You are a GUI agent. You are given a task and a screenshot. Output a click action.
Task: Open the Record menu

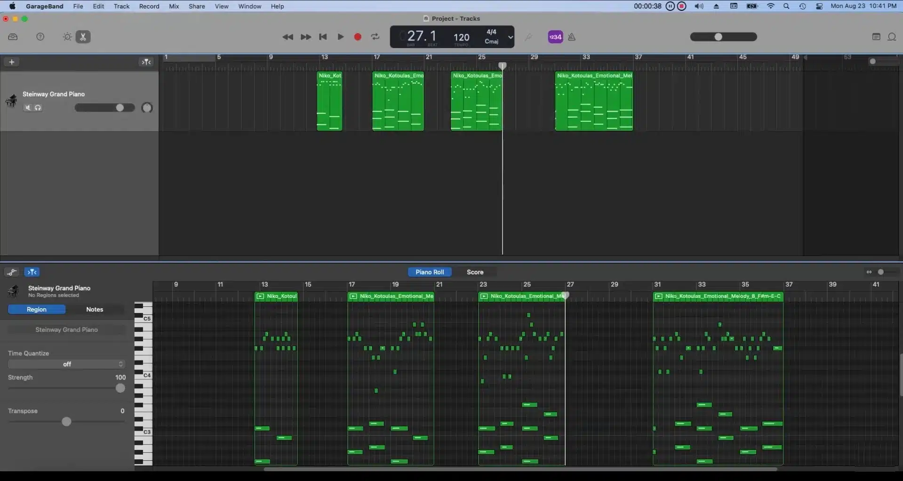pyautogui.click(x=149, y=6)
